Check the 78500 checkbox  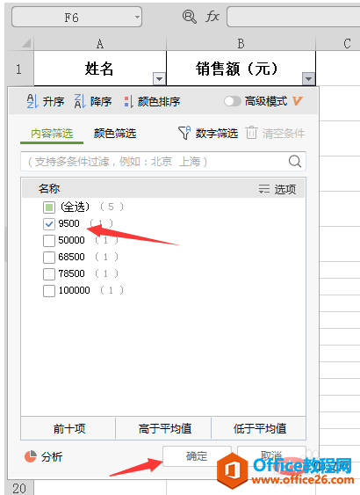[49, 273]
